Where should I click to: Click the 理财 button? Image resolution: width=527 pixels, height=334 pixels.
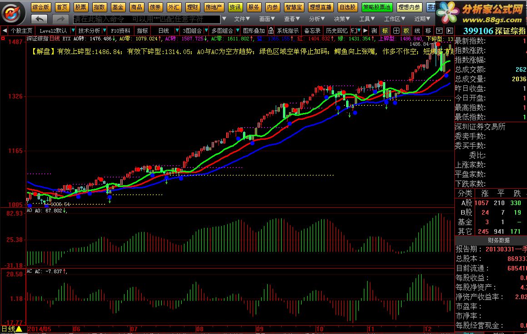[193, 7]
